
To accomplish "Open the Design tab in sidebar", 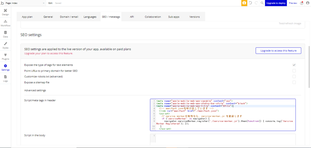I will (5, 12).
